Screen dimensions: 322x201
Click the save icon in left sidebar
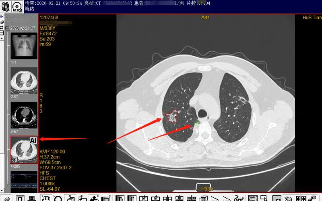2,17
